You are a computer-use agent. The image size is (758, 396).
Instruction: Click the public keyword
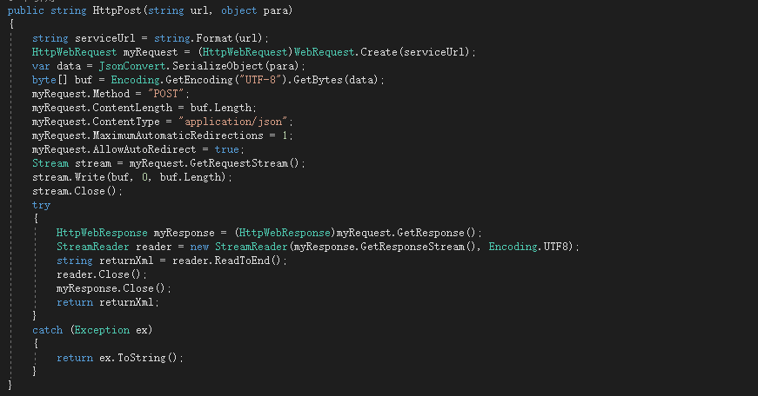(x=25, y=10)
